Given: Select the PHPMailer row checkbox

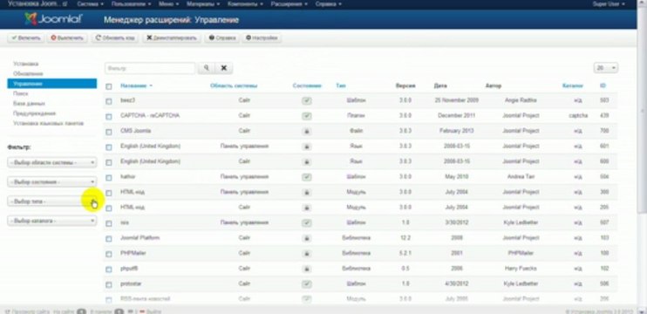Looking at the screenshot, I should tap(108, 254).
